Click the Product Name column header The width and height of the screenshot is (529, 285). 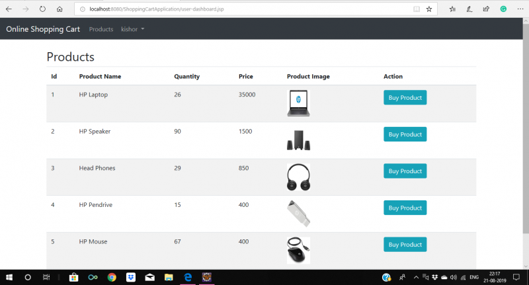[100, 77]
